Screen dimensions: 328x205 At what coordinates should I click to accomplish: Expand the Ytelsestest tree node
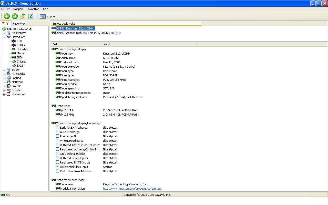pyautogui.click(x=4, y=94)
